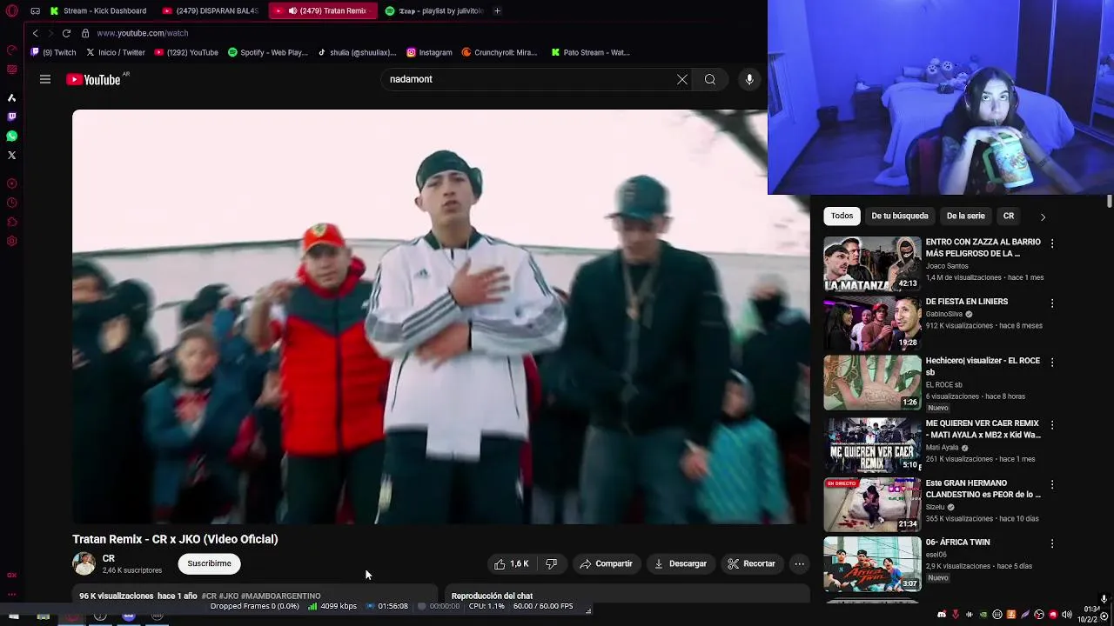This screenshot has height=626, width=1114.
Task: Share the video with Compartir
Action: pos(606,563)
